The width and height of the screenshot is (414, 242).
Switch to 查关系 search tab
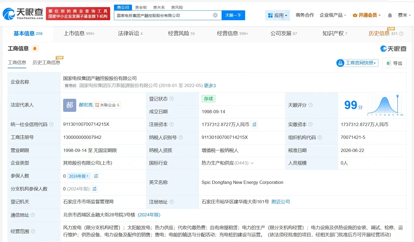(159, 7)
